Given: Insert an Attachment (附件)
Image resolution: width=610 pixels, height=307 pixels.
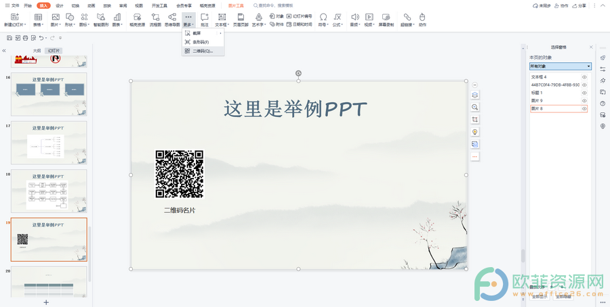Looking at the screenshot, I should click(x=277, y=24).
